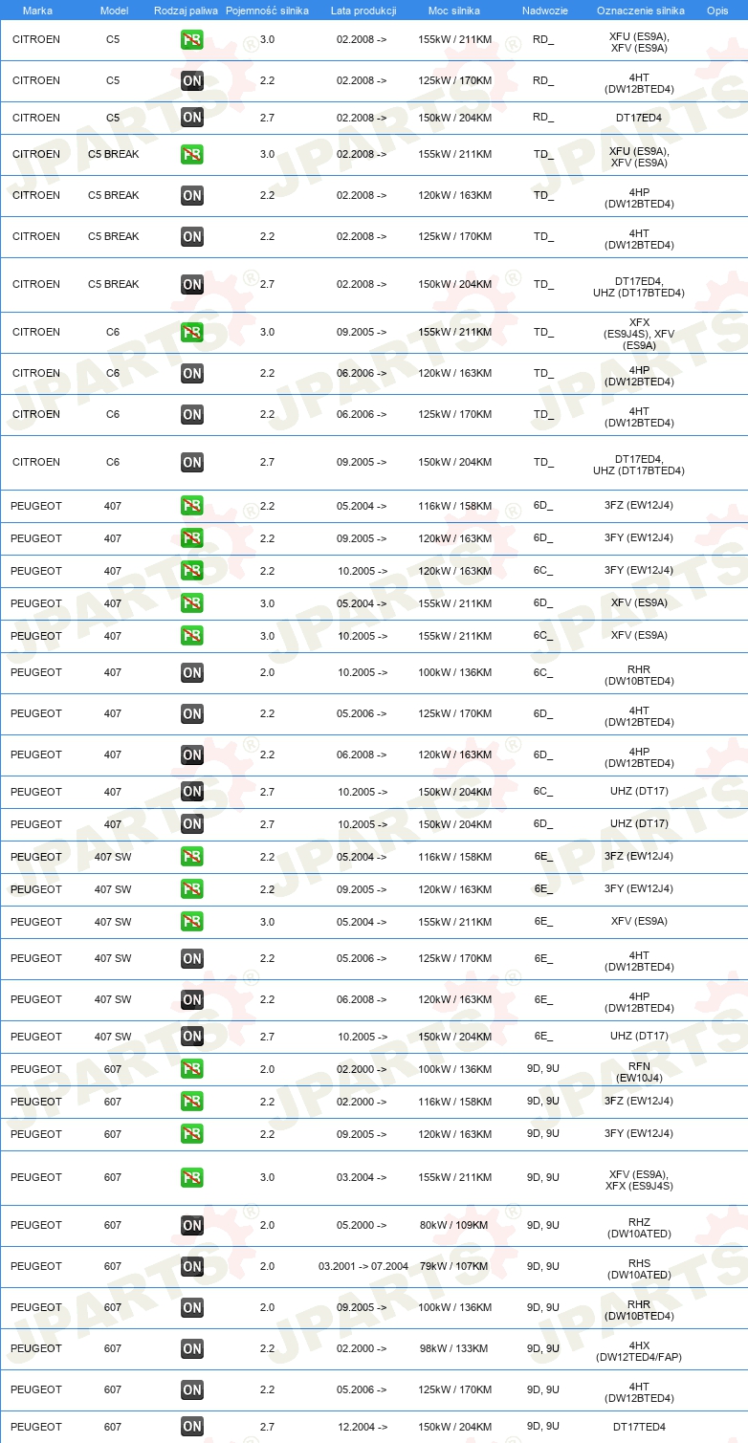Click PB icon in 407 SW XFV 3.0 row
This screenshot has height=1443, width=748.
coord(192,921)
